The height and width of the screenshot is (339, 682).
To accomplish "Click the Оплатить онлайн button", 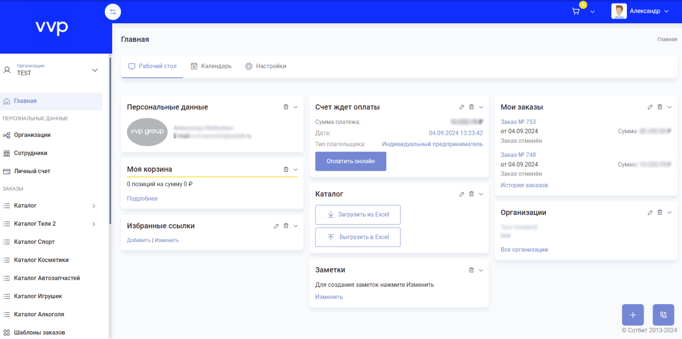I will (351, 161).
